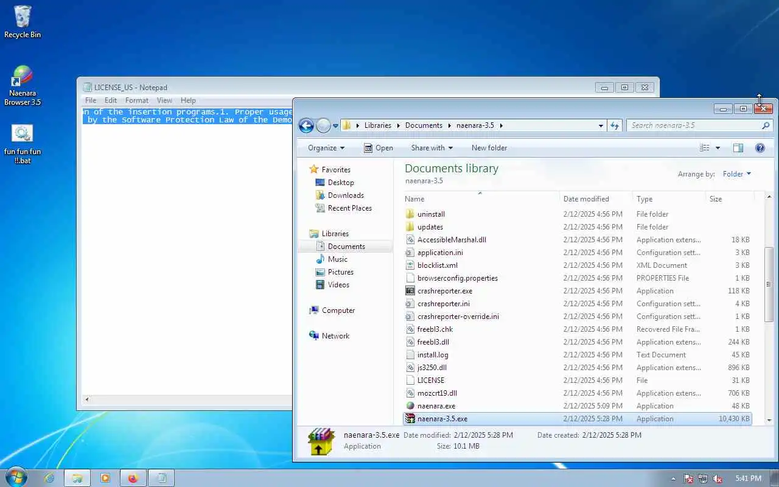Viewport: 779px width, 487px height.
Task: Click the taskbar clock showing 5:41 PM
Action: click(748, 478)
